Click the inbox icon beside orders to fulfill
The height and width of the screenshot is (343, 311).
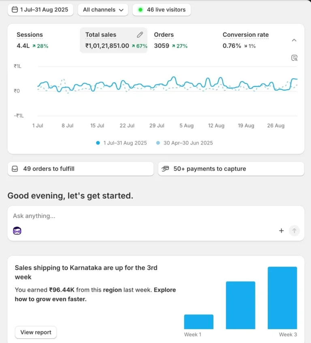click(x=15, y=169)
